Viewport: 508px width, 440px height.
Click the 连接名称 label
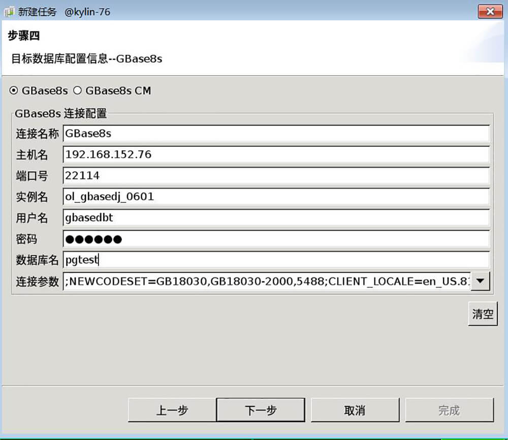(37, 134)
